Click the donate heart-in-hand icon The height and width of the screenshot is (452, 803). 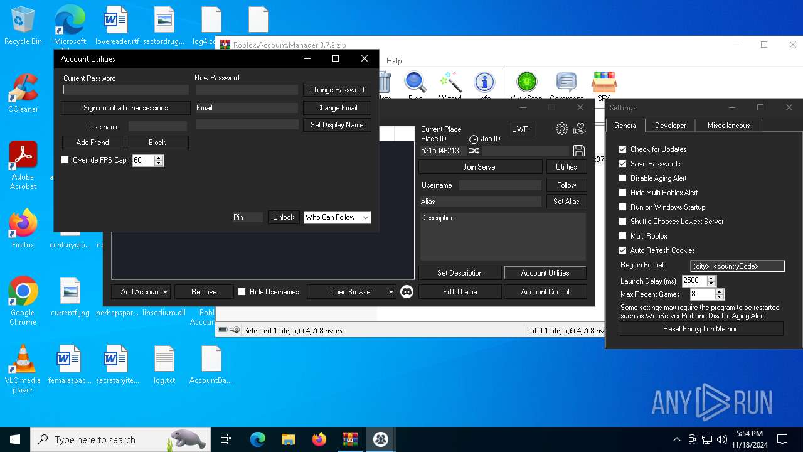click(x=580, y=129)
